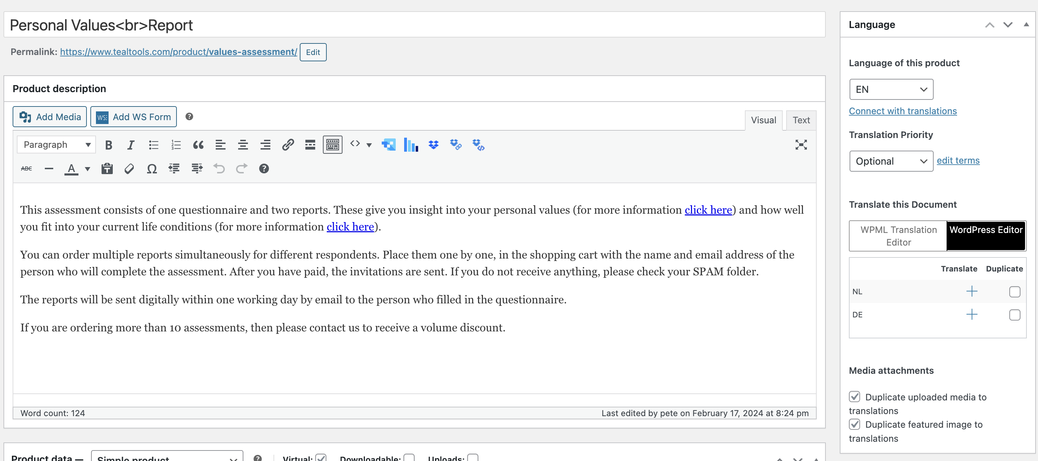Image resolution: width=1038 pixels, height=461 pixels.
Task: Enable distraction-free fullscreen editor mode
Action: coord(801,145)
